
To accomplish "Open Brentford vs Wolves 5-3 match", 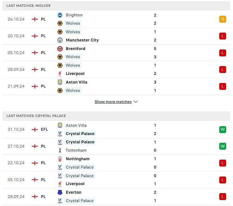I will [x=114, y=53].
